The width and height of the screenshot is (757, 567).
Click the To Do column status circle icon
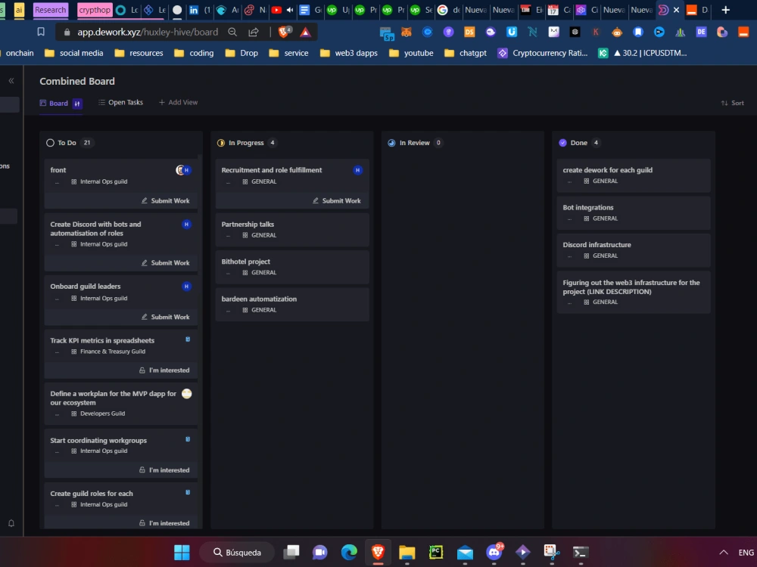coord(50,143)
